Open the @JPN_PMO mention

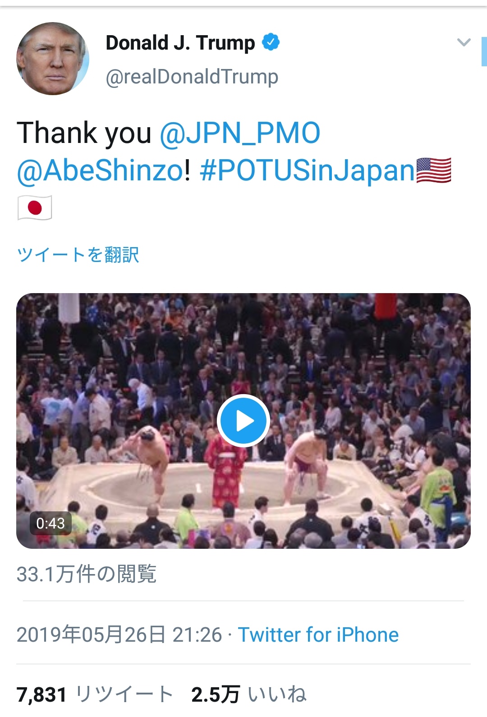pyautogui.click(x=240, y=133)
